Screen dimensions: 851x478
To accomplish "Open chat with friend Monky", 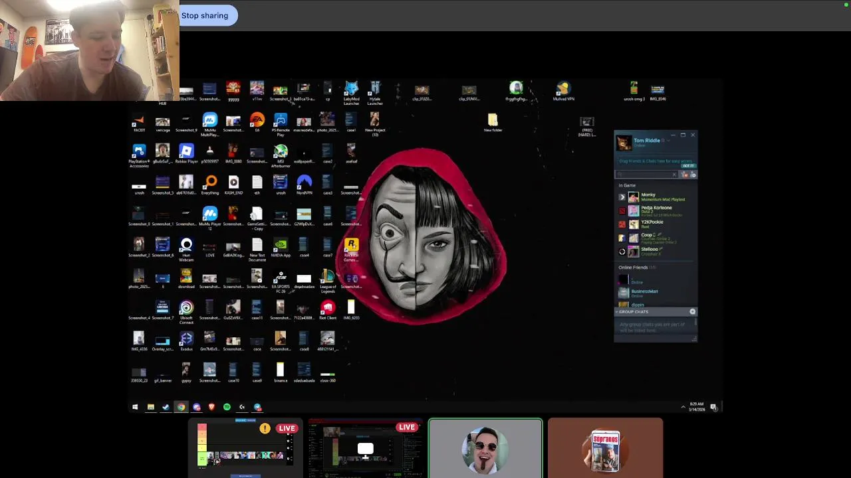I will coord(657,197).
